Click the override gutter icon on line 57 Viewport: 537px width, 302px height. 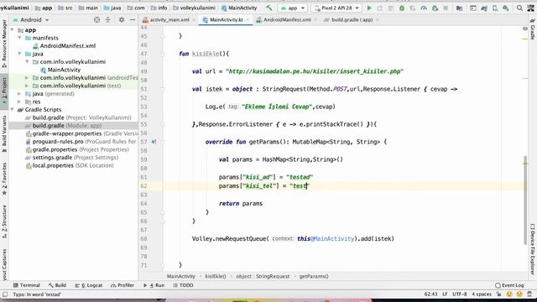154,142
